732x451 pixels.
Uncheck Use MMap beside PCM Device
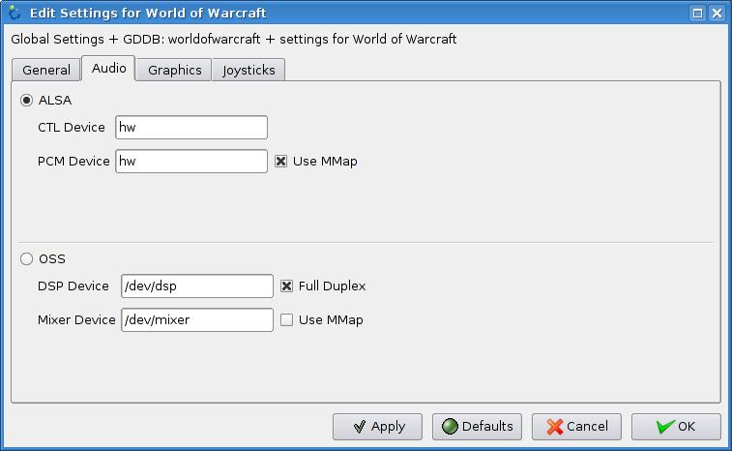click(x=280, y=161)
